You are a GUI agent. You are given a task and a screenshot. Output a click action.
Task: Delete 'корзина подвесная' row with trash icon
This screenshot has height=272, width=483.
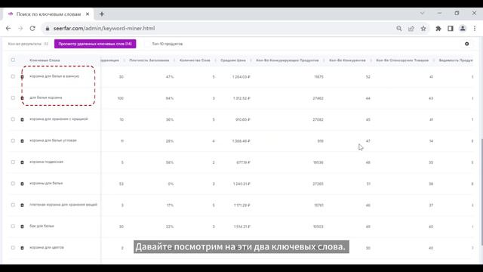(x=22, y=162)
